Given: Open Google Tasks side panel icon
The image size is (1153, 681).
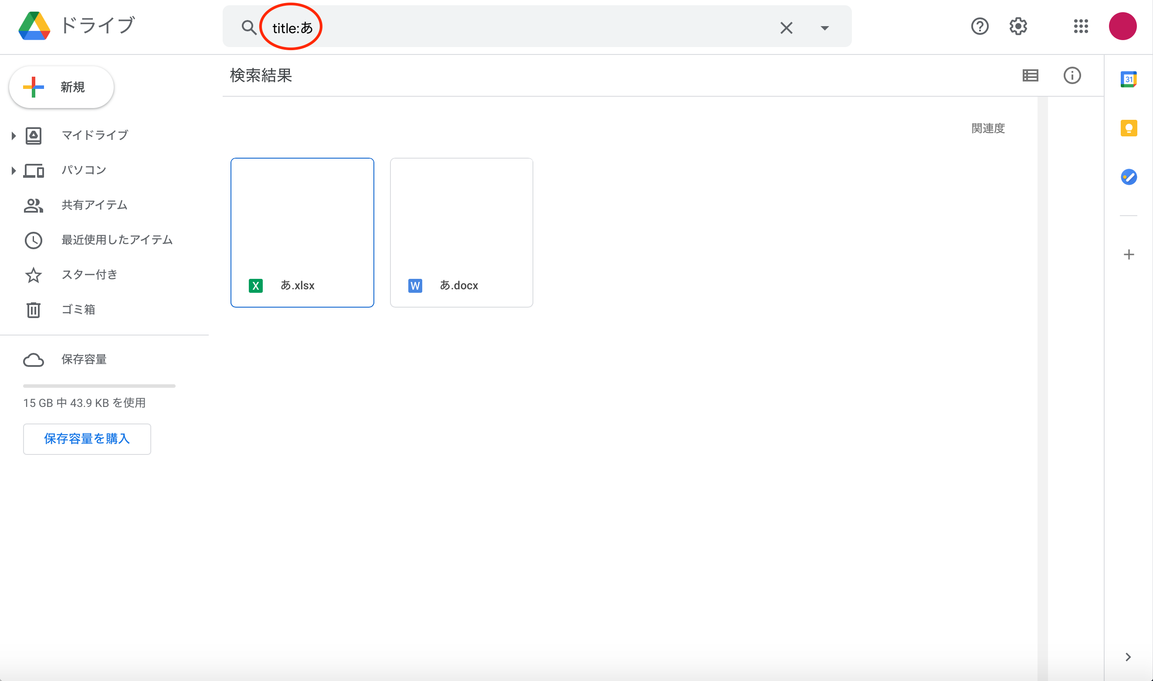Looking at the screenshot, I should [1129, 177].
